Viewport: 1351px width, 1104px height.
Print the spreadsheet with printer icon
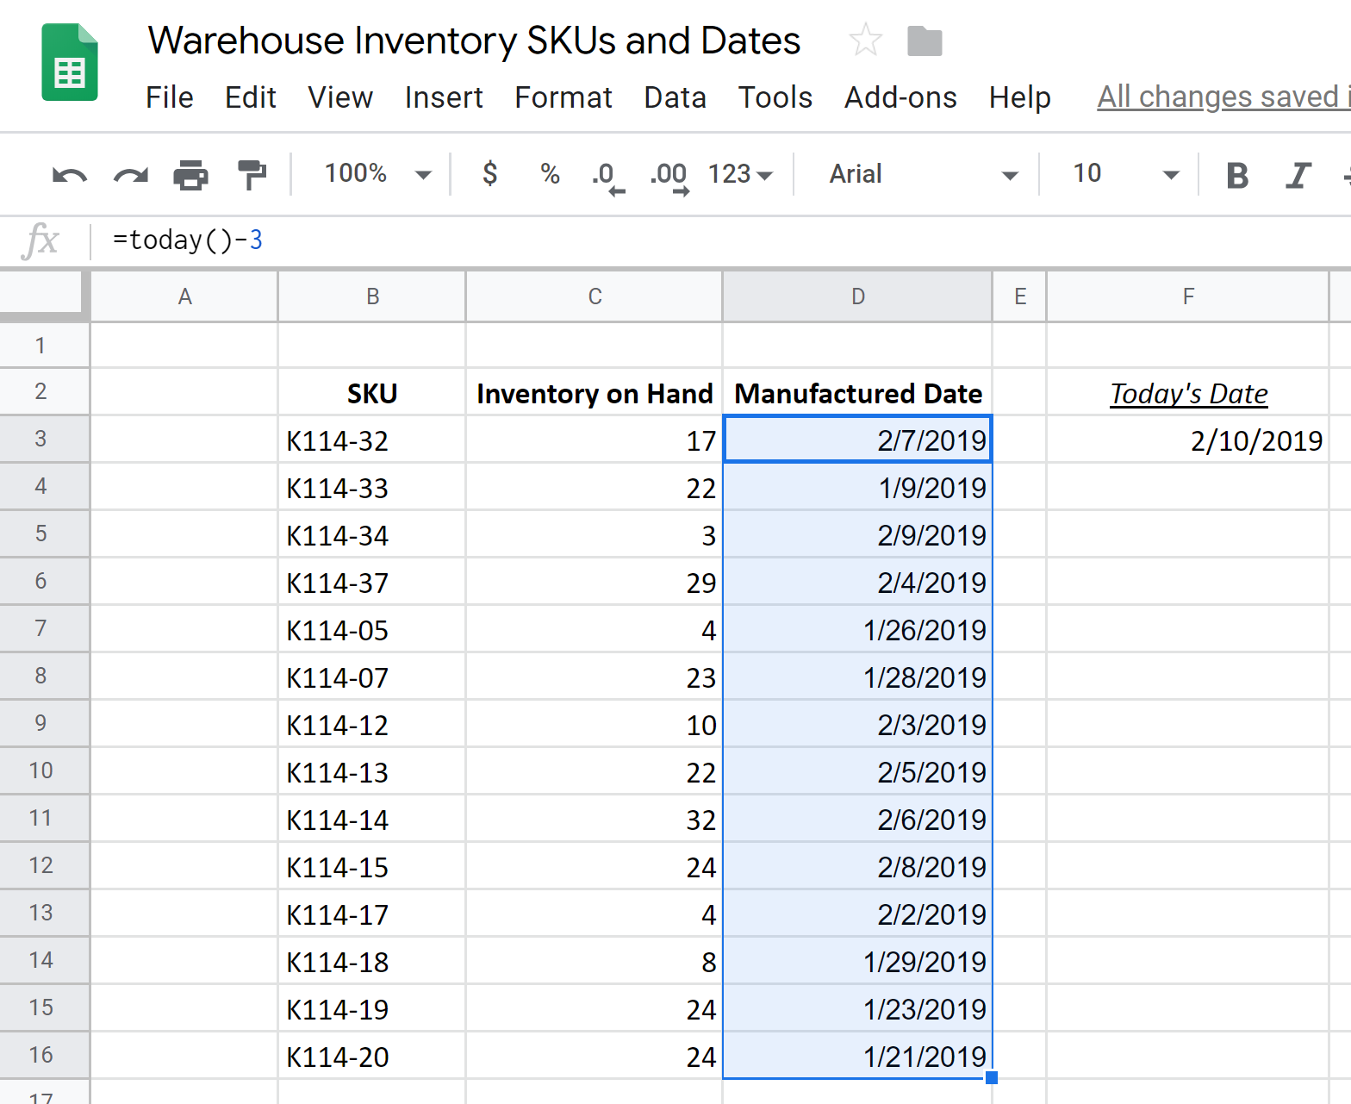[190, 175]
